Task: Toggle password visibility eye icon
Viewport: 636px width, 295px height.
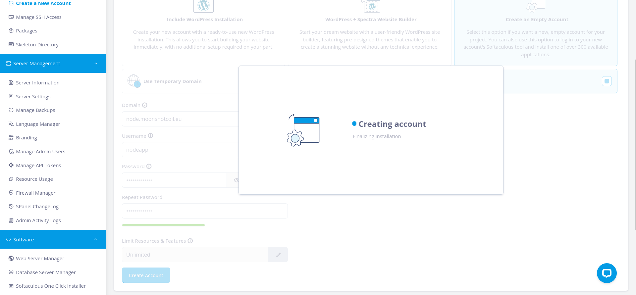Action: 236,180
